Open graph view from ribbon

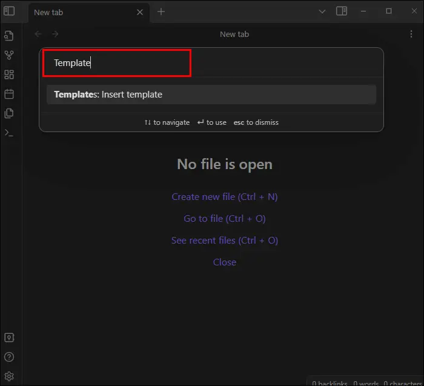tap(9, 55)
